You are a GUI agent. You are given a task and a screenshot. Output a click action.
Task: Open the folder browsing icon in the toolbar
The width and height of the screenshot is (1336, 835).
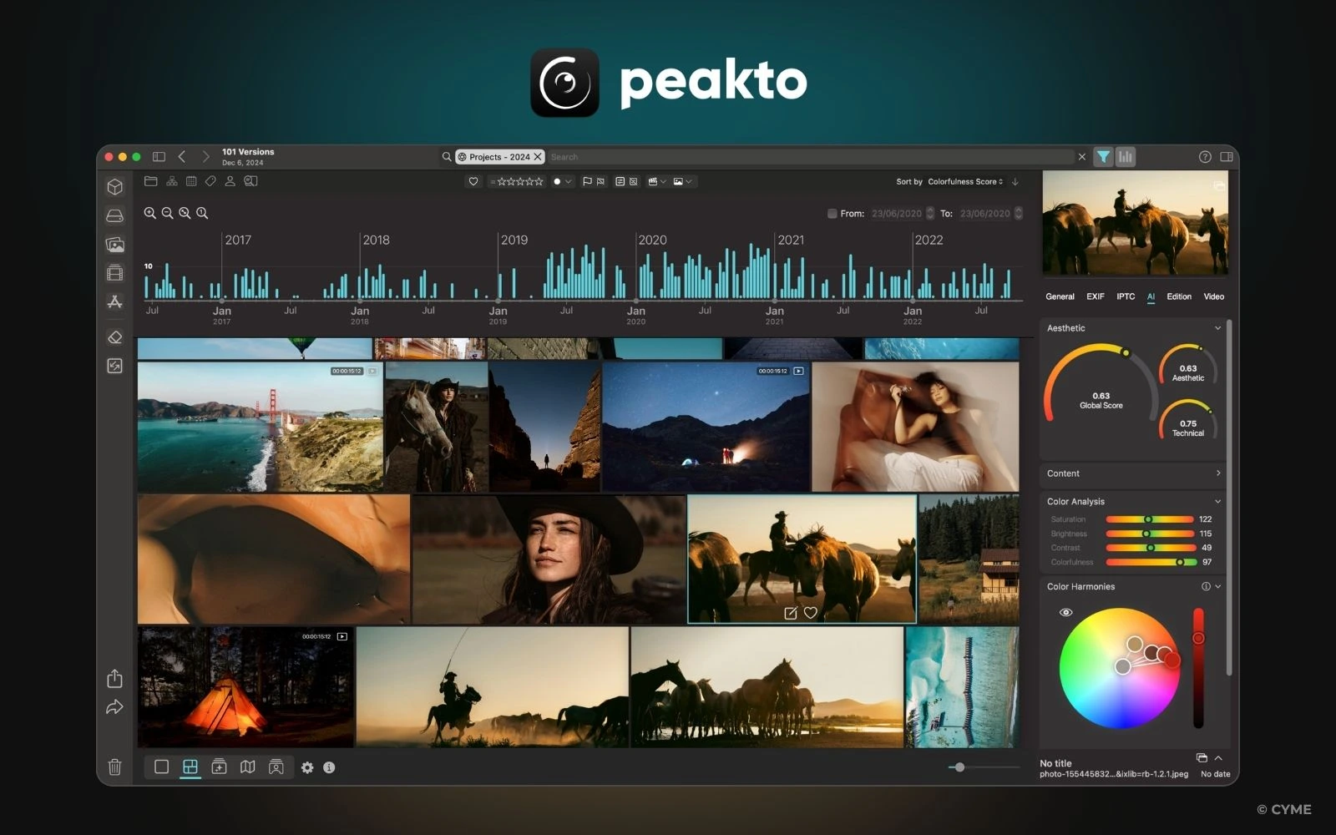coord(151,181)
